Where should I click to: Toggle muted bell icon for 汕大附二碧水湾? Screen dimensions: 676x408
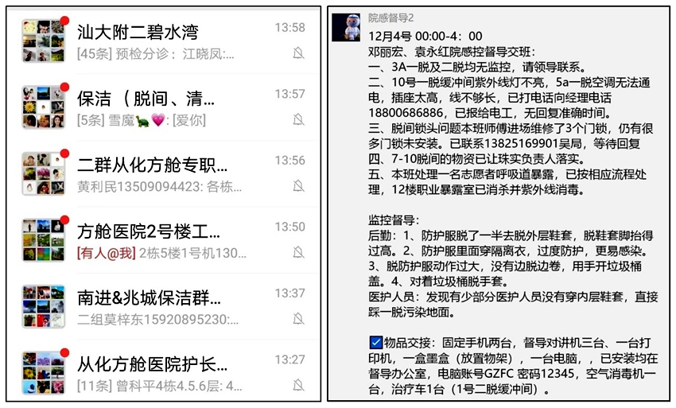pos(298,53)
